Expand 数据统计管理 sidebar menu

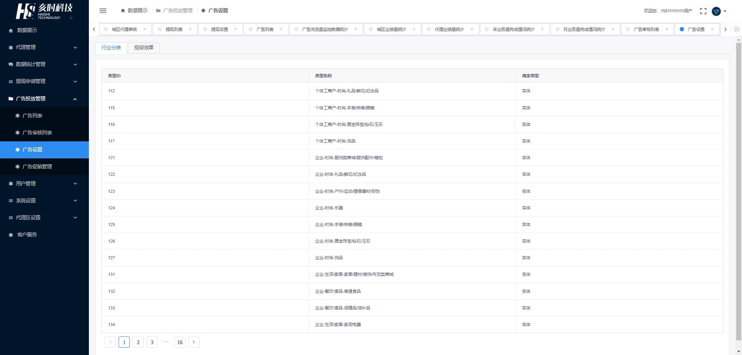tap(44, 64)
